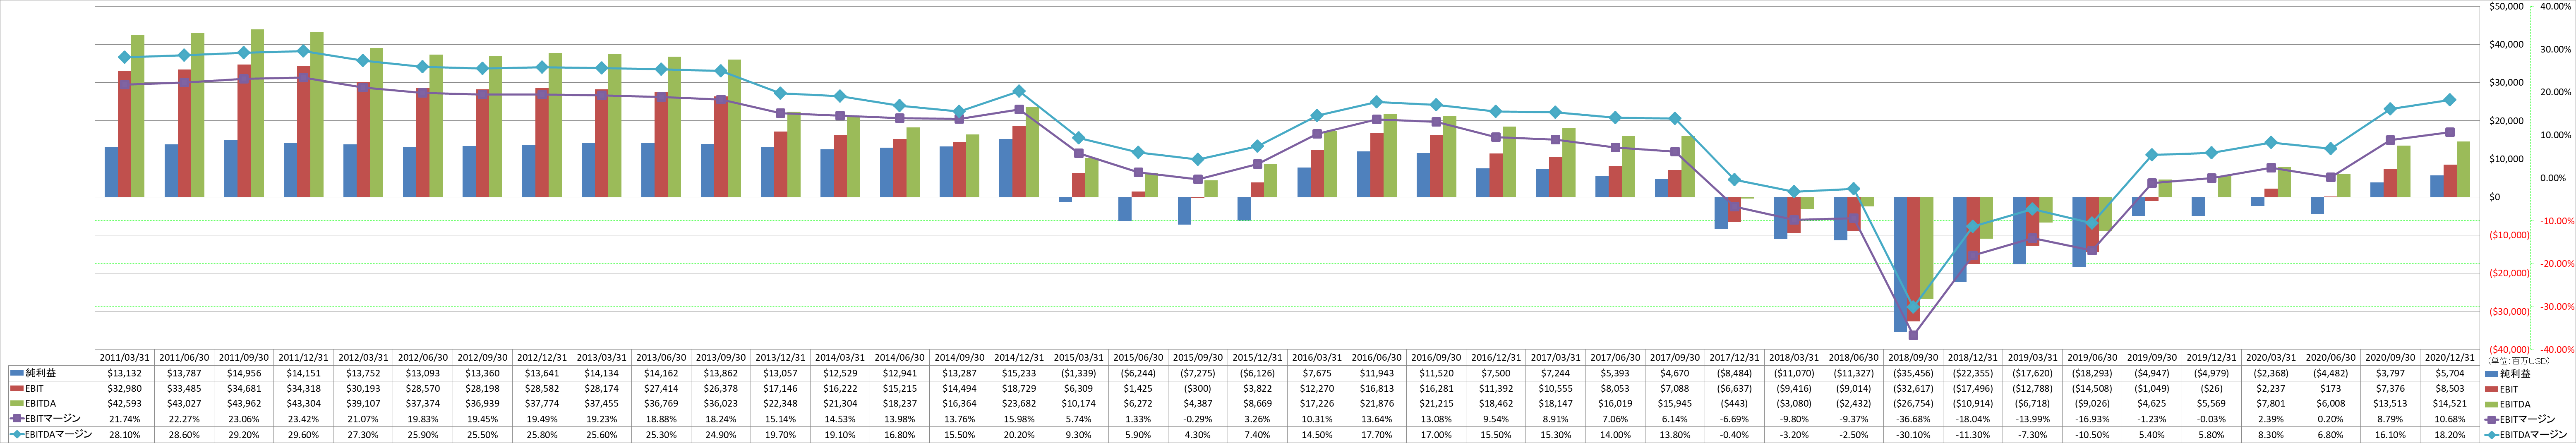Click the ($32,617) EBIT cell
The width and height of the screenshot is (2576, 443).
1913,388
